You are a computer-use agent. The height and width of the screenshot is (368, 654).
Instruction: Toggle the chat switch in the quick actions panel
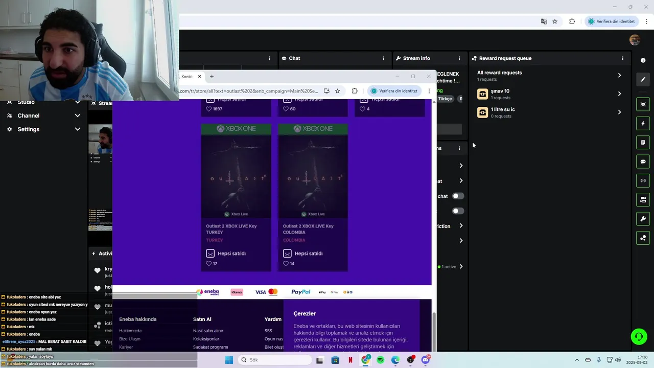coord(458,196)
